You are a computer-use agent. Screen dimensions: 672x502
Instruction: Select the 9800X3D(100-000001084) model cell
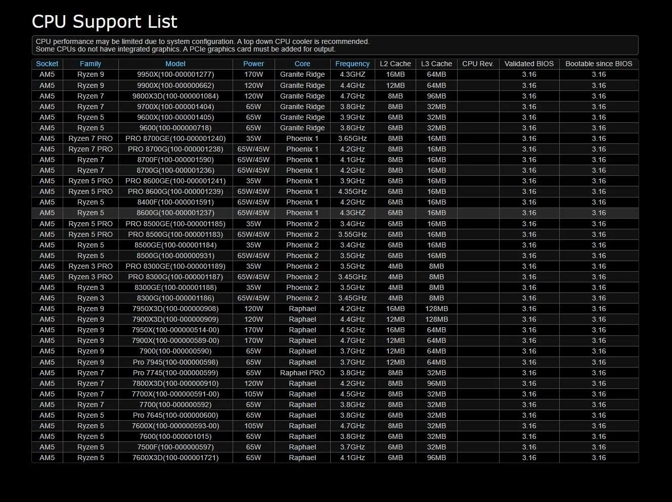[175, 96]
